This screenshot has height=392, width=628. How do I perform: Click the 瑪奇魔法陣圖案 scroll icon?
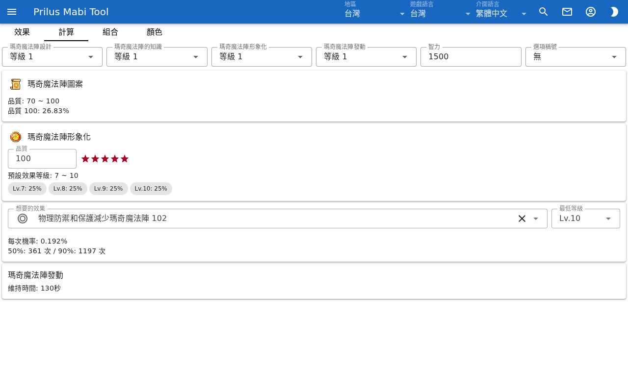pos(16,84)
